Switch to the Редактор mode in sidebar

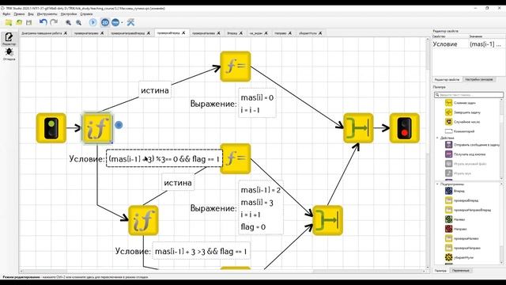9,39
